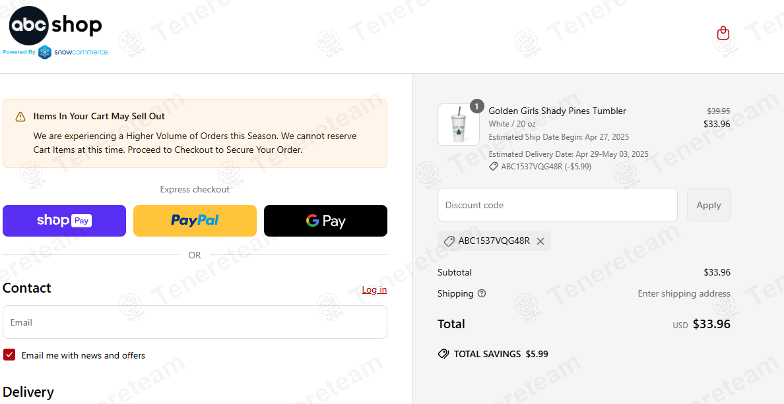Click the Apply discount button
The height and width of the screenshot is (404, 784).
tap(708, 205)
